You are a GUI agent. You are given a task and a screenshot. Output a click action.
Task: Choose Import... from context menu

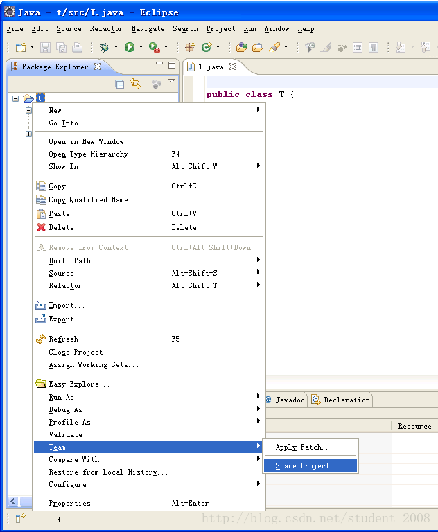(x=149, y=305)
